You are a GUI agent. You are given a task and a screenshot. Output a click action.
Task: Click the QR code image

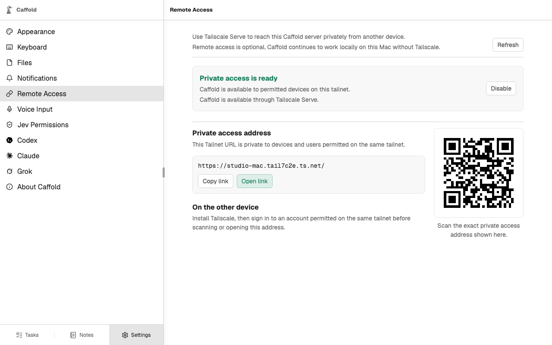point(479,173)
